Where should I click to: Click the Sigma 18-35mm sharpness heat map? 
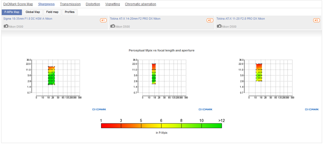[x=52, y=75]
